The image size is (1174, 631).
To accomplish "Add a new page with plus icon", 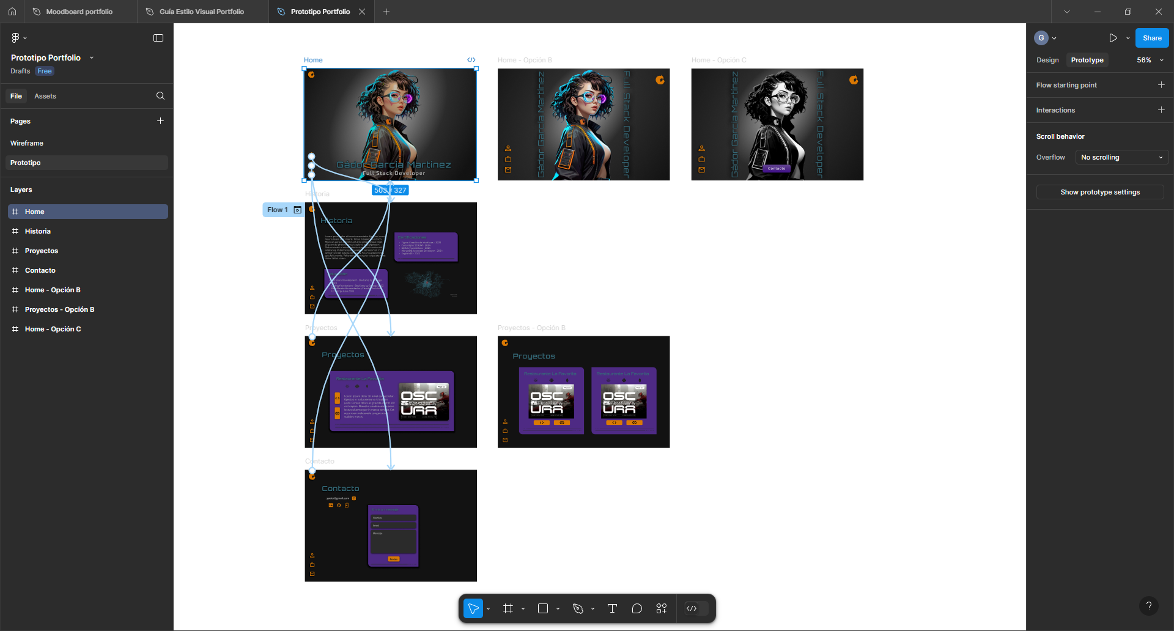I will 160,121.
